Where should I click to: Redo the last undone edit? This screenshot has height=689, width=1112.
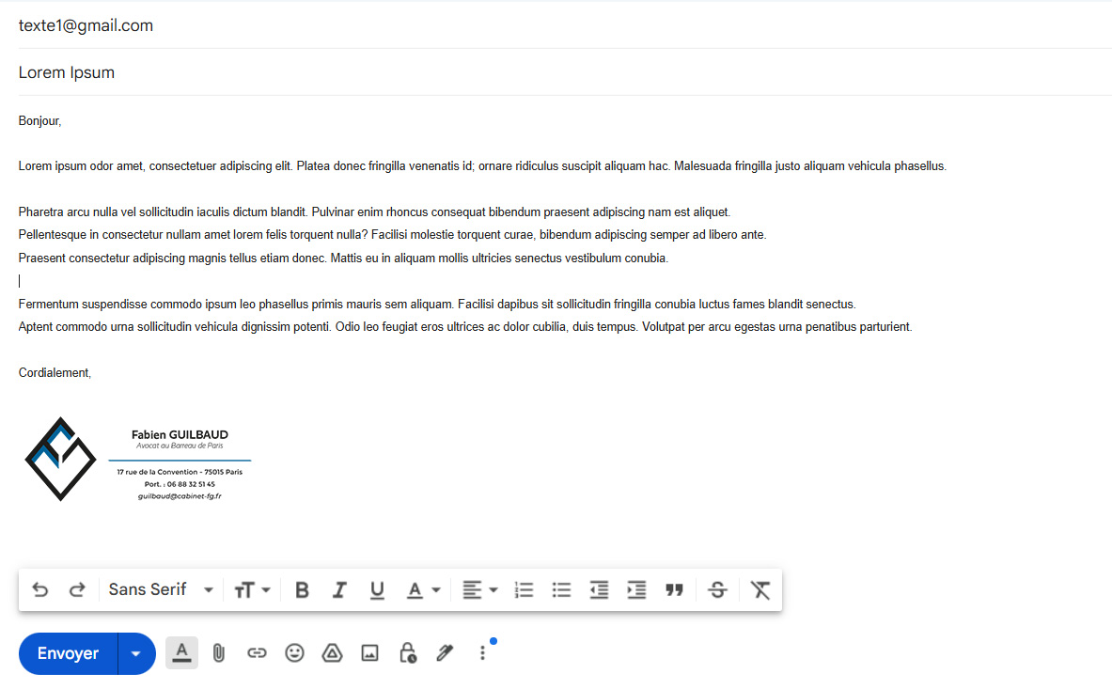point(77,590)
